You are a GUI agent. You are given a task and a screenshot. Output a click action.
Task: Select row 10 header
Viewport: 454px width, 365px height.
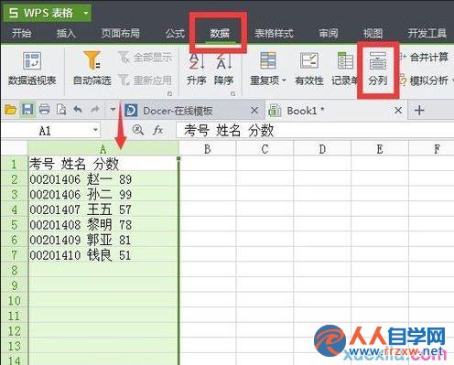click(x=15, y=301)
